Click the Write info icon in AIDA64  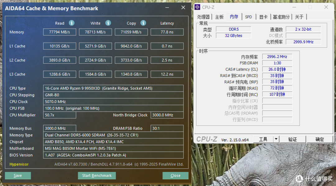point(108,23)
